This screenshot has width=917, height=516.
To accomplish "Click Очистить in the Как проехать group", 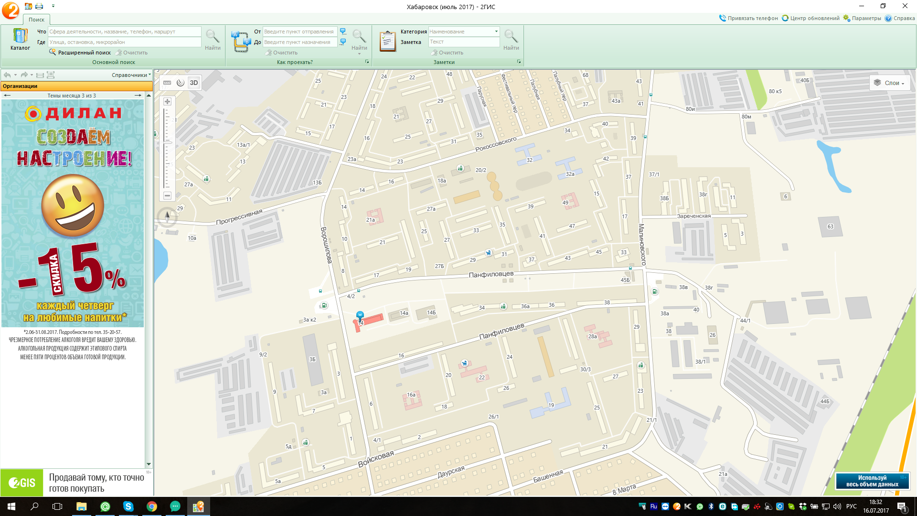I will (281, 53).
